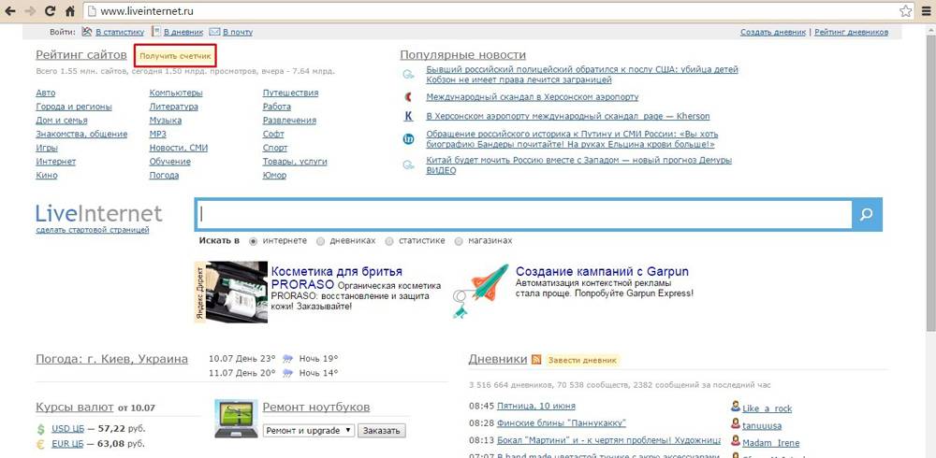Screen dimensions: 936x458
Task: Open Создать дневник link
Action: tap(773, 32)
